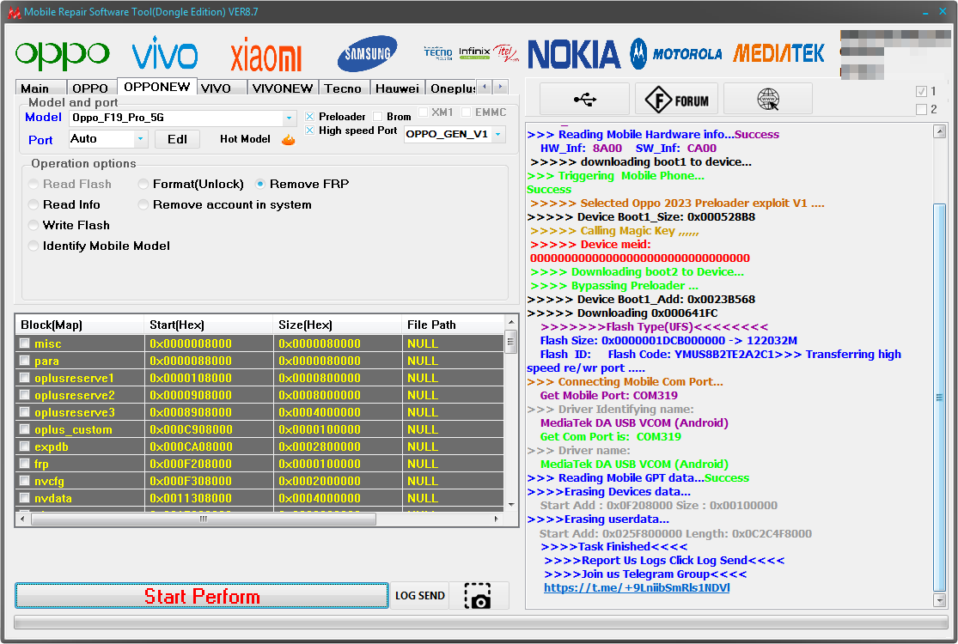Click the MediaTek brand logo
Image resolution: width=958 pixels, height=644 pixels.
(778, 54)
